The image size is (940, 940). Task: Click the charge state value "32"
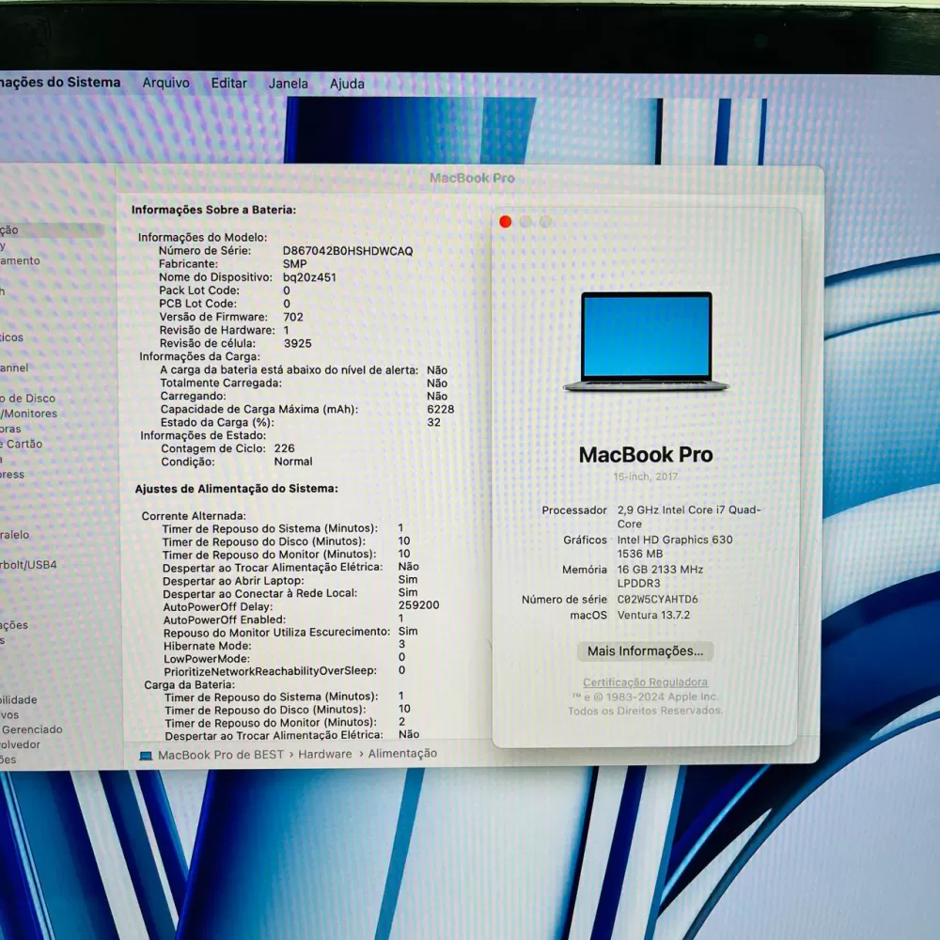pyautogui.click(x=434, y=423)
